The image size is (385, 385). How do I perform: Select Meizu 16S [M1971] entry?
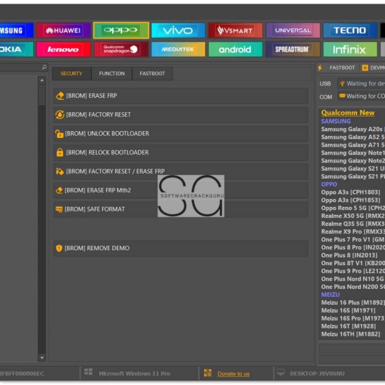pos(348,311)
